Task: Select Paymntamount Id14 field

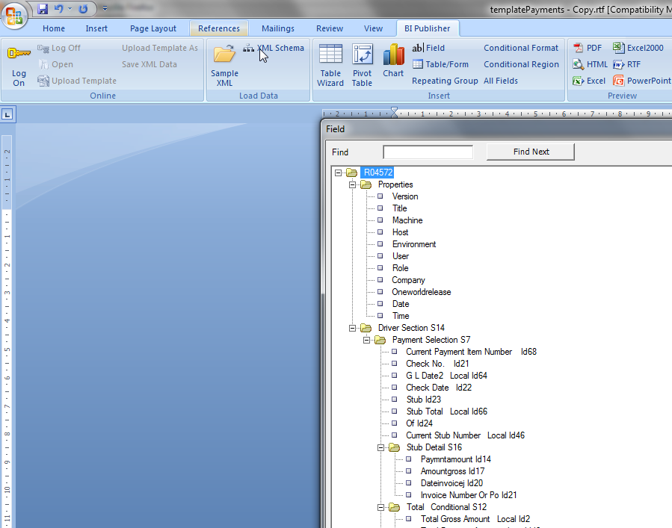Action: pos(455,459)
